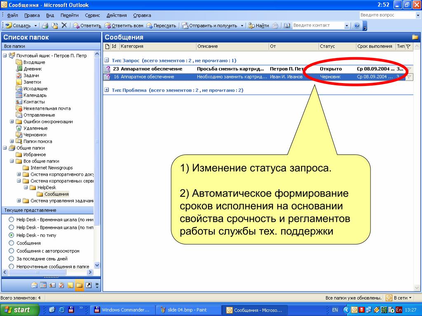This screenshot has height=316, width=422.
Task: Collapse the Все общие папки node
Action: tap(12, 161)
